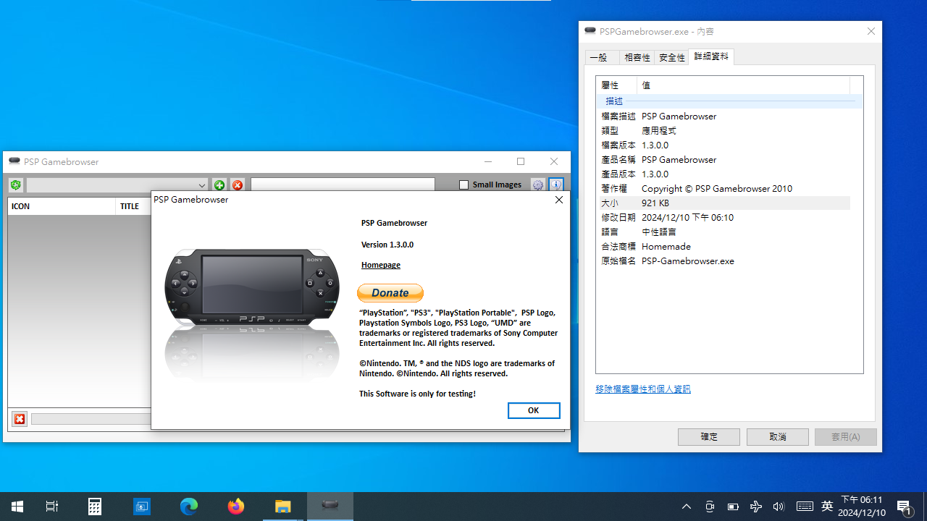The width and height of the screenshot is (927, 521).
Task: Click the 取消 button in properties window
Action: point(778,437)
